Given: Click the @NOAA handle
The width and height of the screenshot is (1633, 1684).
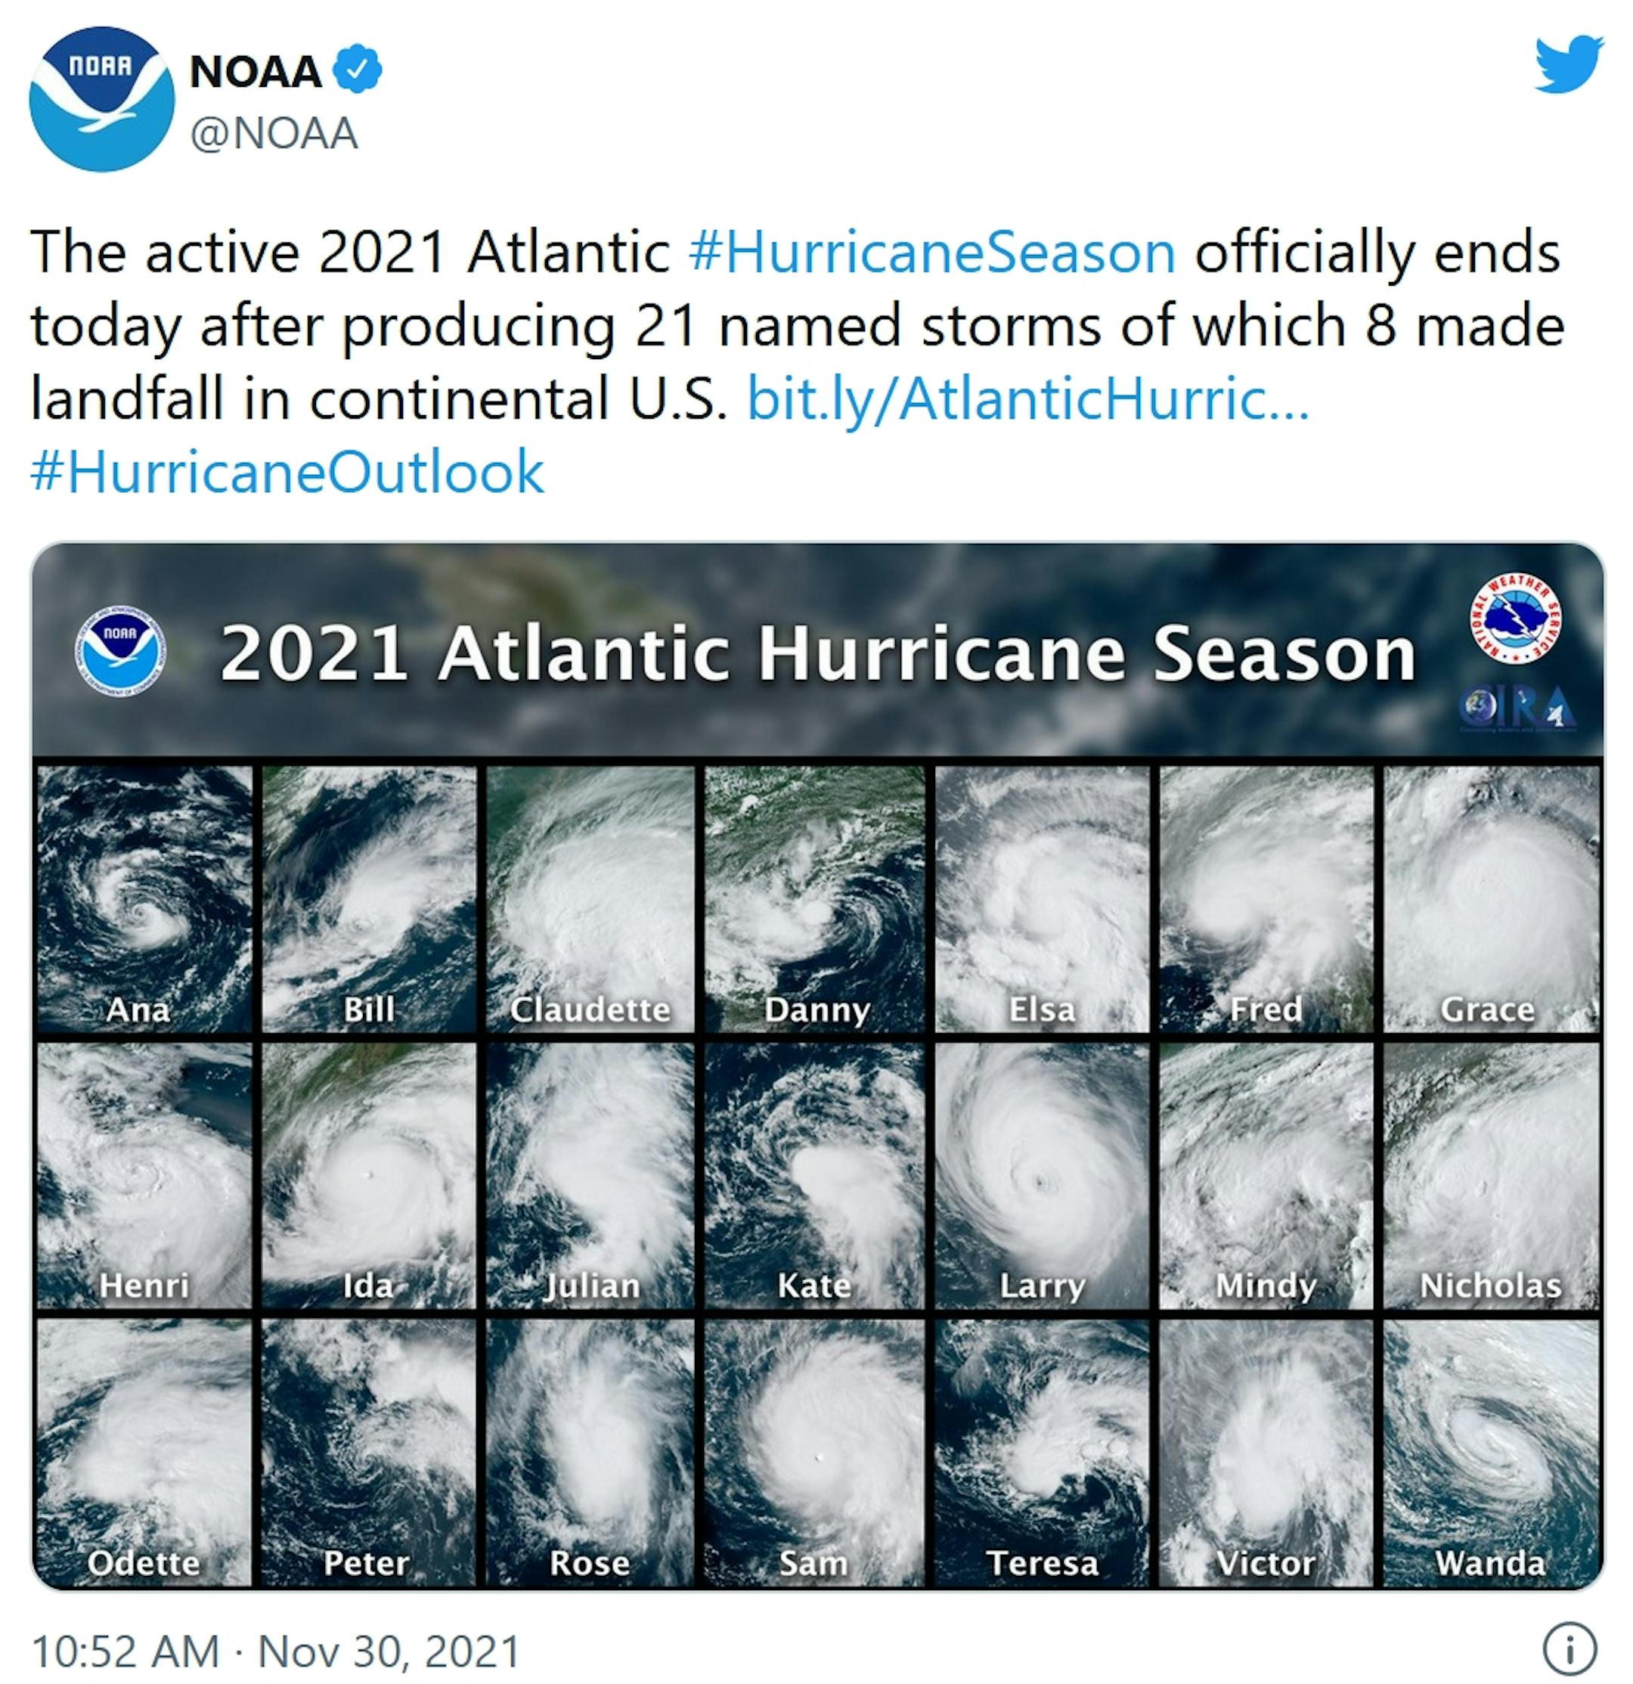Looking at the screenshot, I should pos(274,134).
